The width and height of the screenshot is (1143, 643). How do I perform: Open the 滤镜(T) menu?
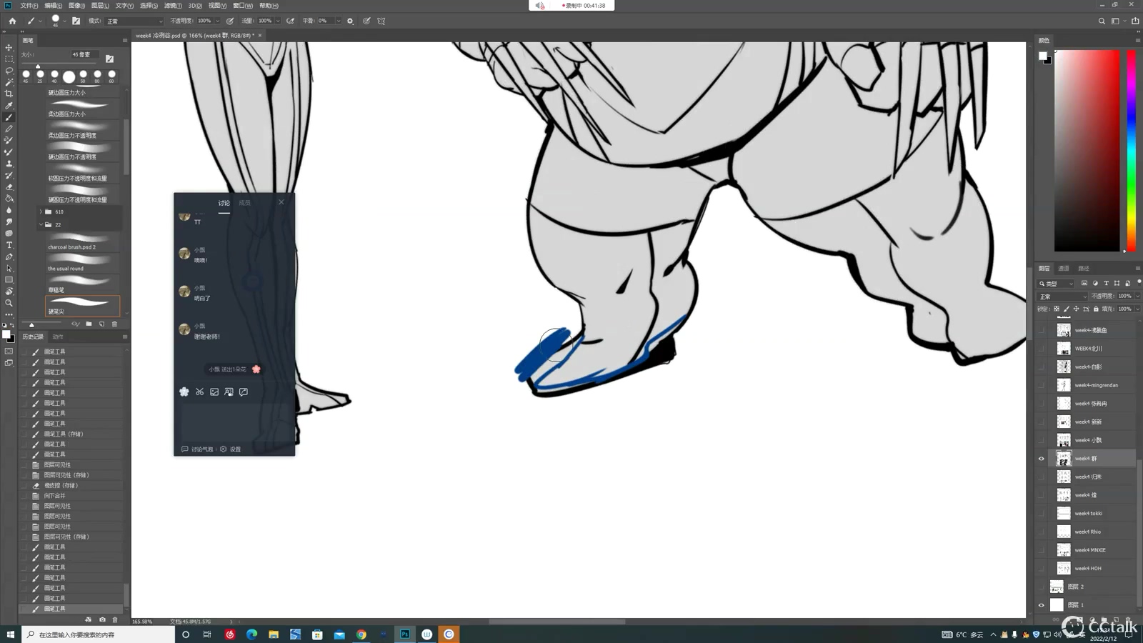173,6
